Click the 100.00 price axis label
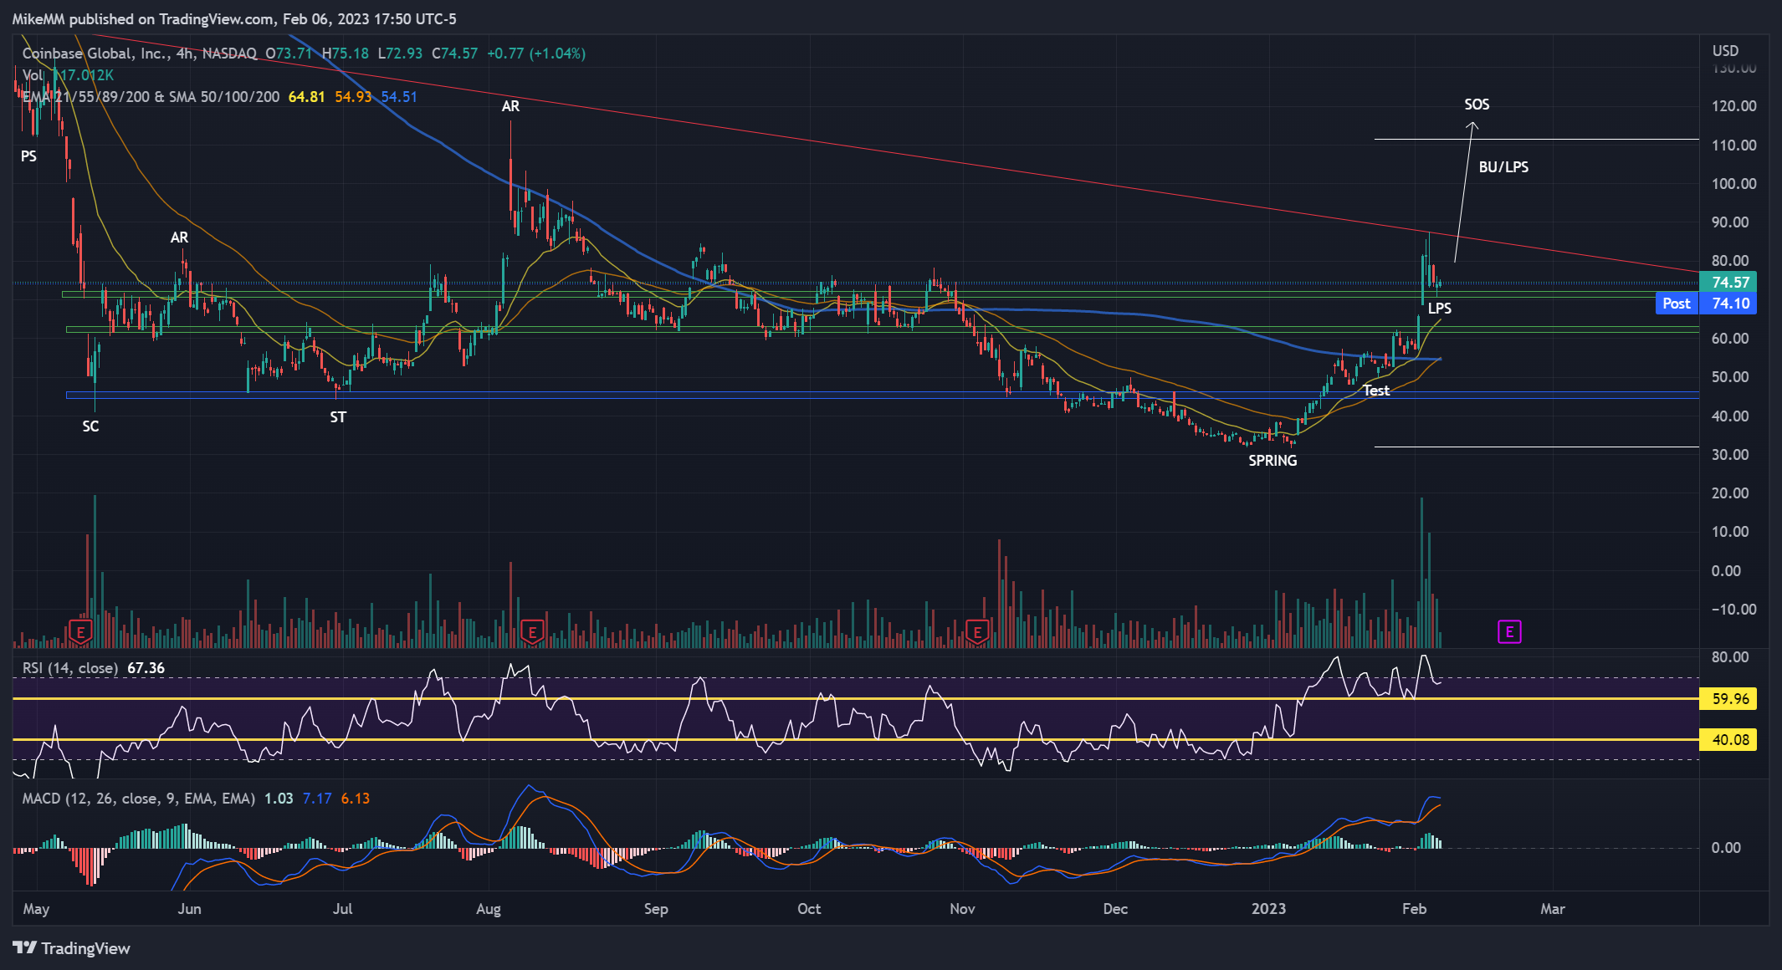This screenshot has height=970, width=1782. (1734, 184)
